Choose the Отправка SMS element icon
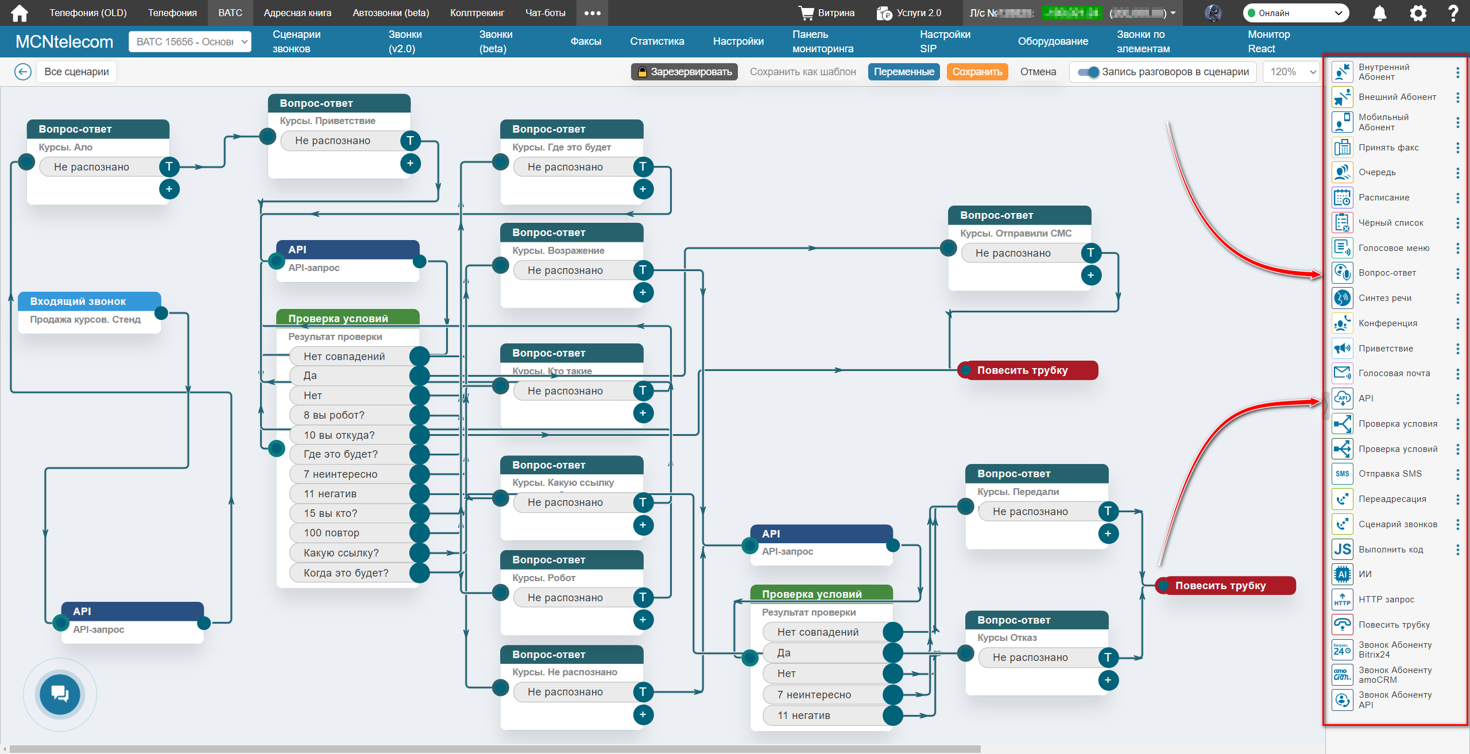Viewport: 1470px width, 754px height. [x=1342, y=474]
